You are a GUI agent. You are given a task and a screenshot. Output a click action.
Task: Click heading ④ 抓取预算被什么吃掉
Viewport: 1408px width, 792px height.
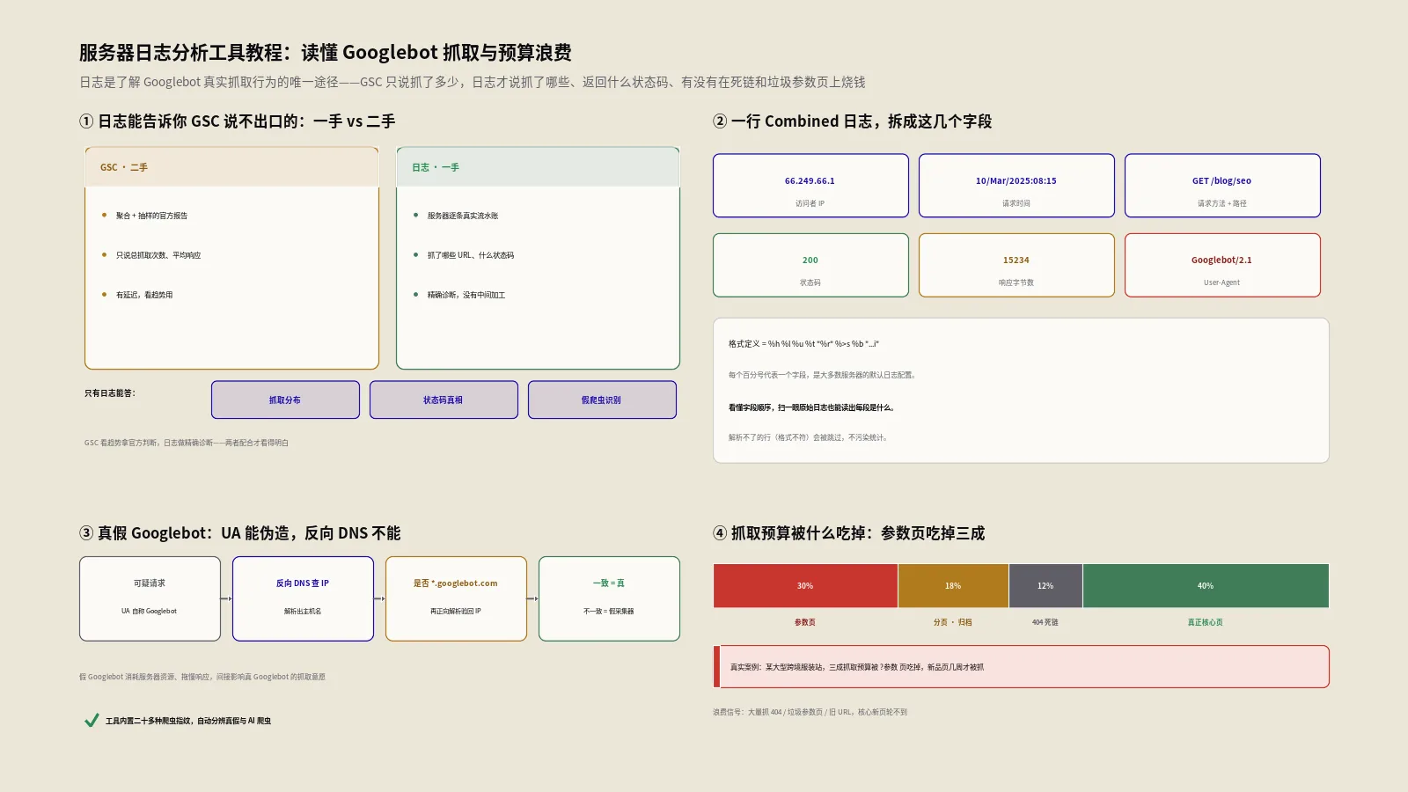[x=849, y=533]
